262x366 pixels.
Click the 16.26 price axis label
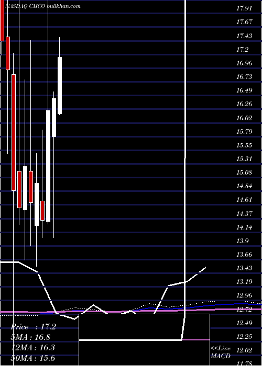coord(244,104)
